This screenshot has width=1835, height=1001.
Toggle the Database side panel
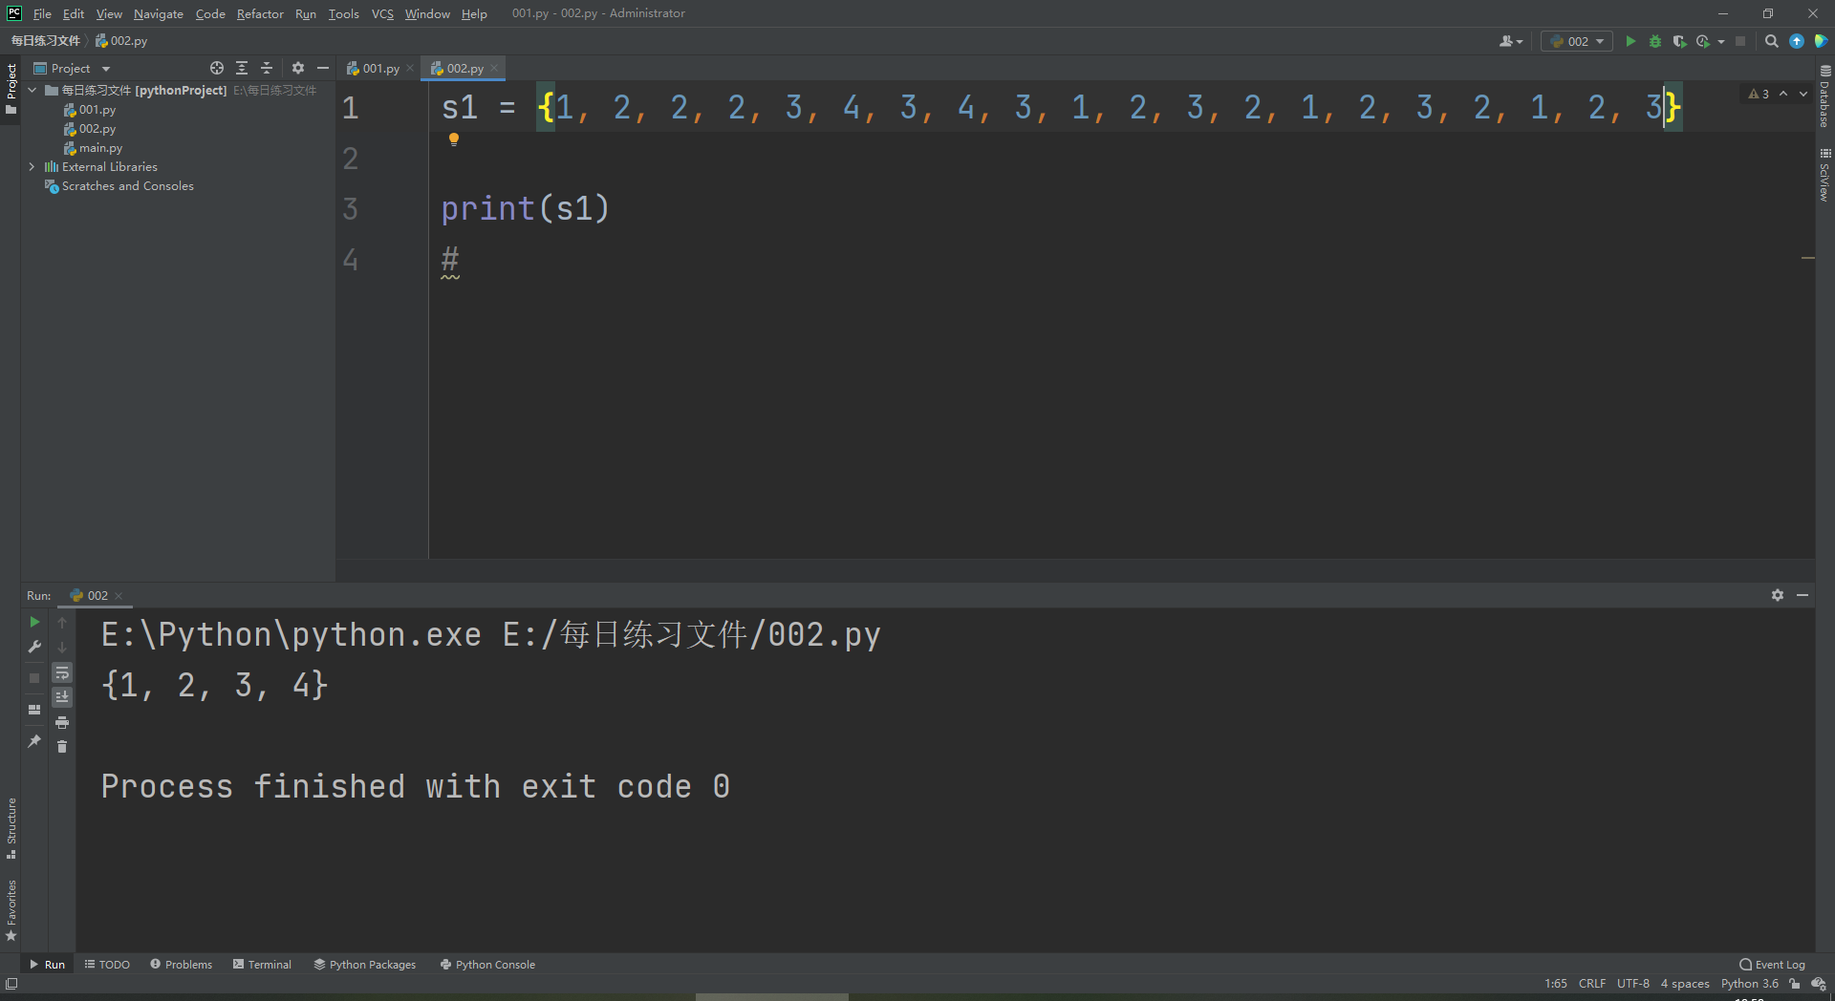[x=1824, y=96]
